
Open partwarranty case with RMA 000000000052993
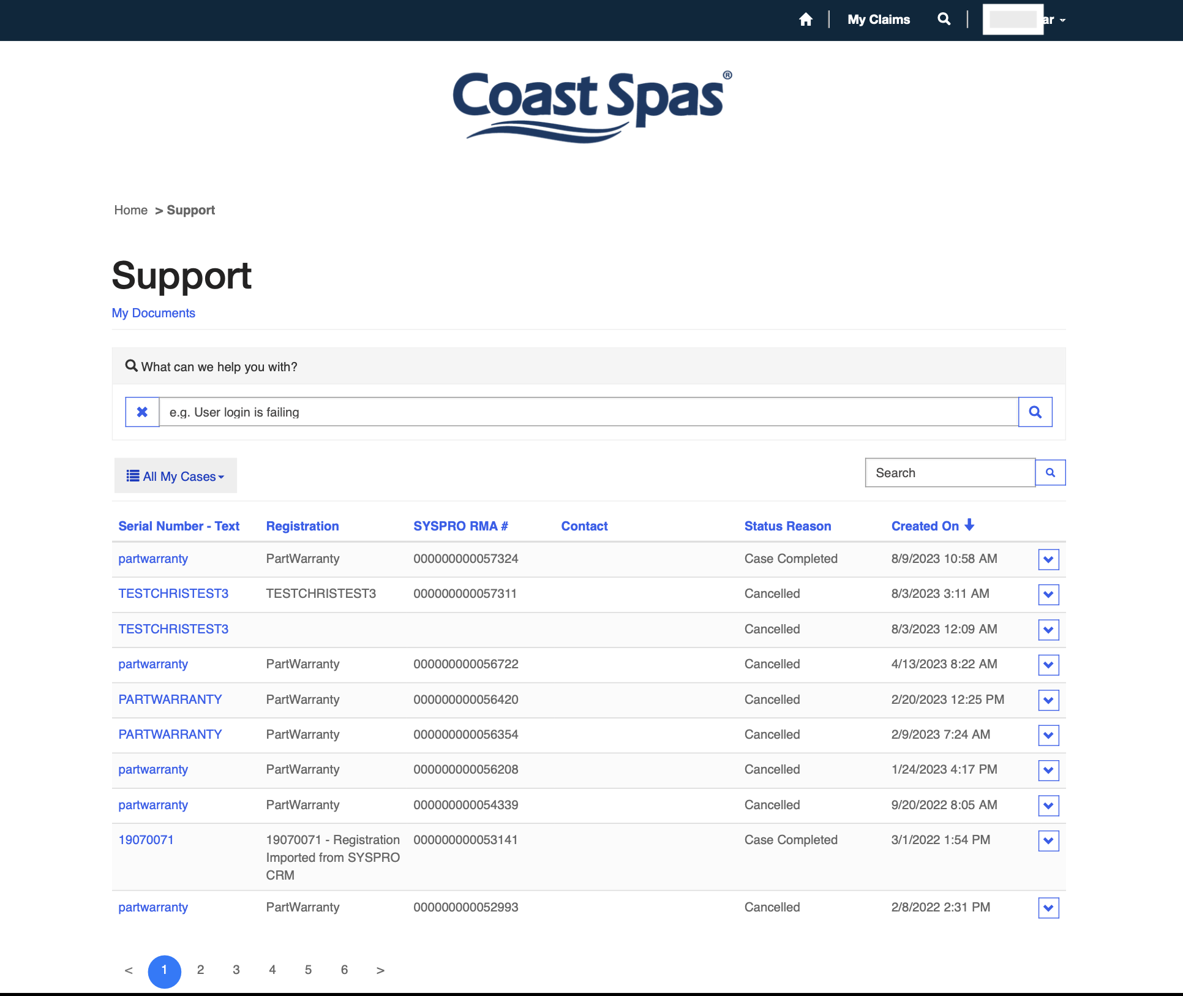click(x=153, y=907)
